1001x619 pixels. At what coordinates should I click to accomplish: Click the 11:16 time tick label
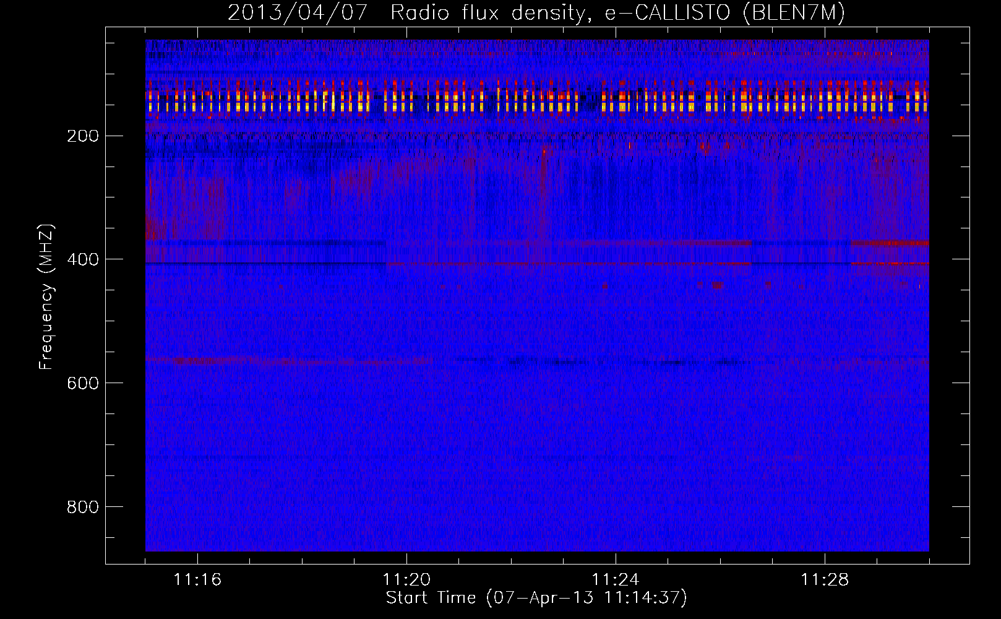coord(197,579)
